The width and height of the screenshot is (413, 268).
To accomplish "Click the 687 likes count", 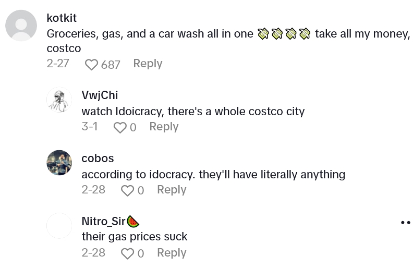I will (x=111, y=65).
